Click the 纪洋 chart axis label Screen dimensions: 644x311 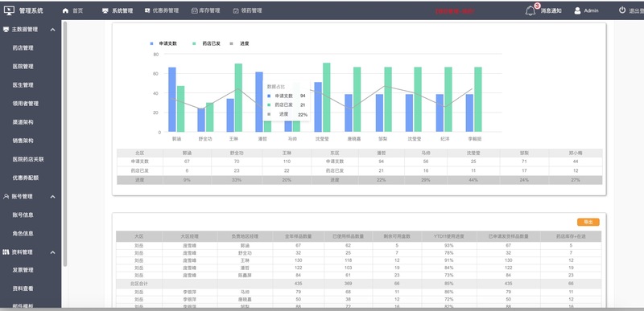[x=444, y=139]
